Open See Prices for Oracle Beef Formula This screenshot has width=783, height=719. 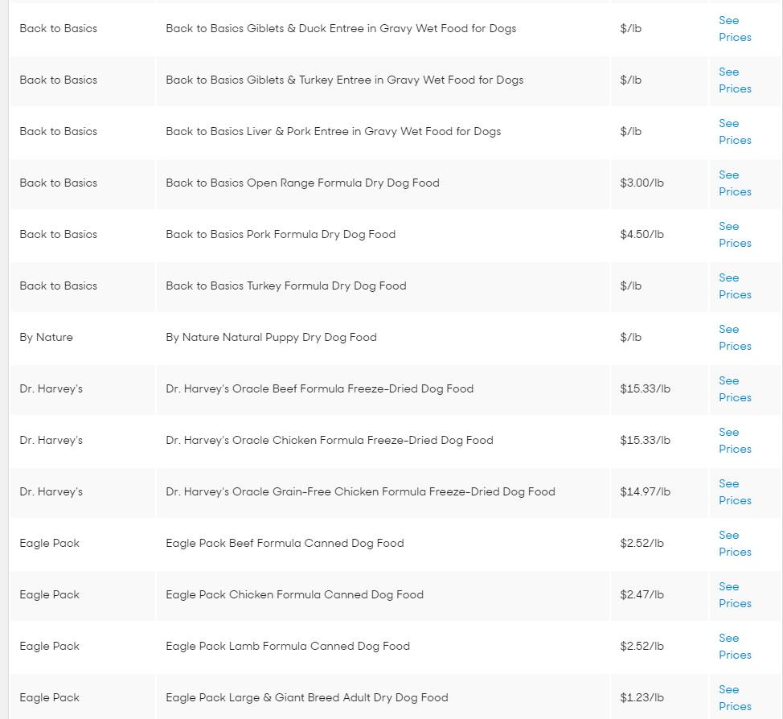pyautogui.click(x=735, y=389)
